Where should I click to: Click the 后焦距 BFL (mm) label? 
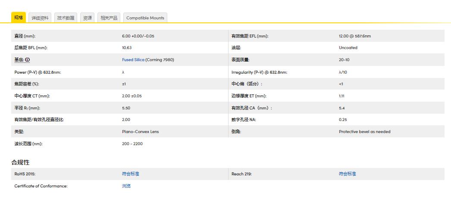click(x=31, y=48)
